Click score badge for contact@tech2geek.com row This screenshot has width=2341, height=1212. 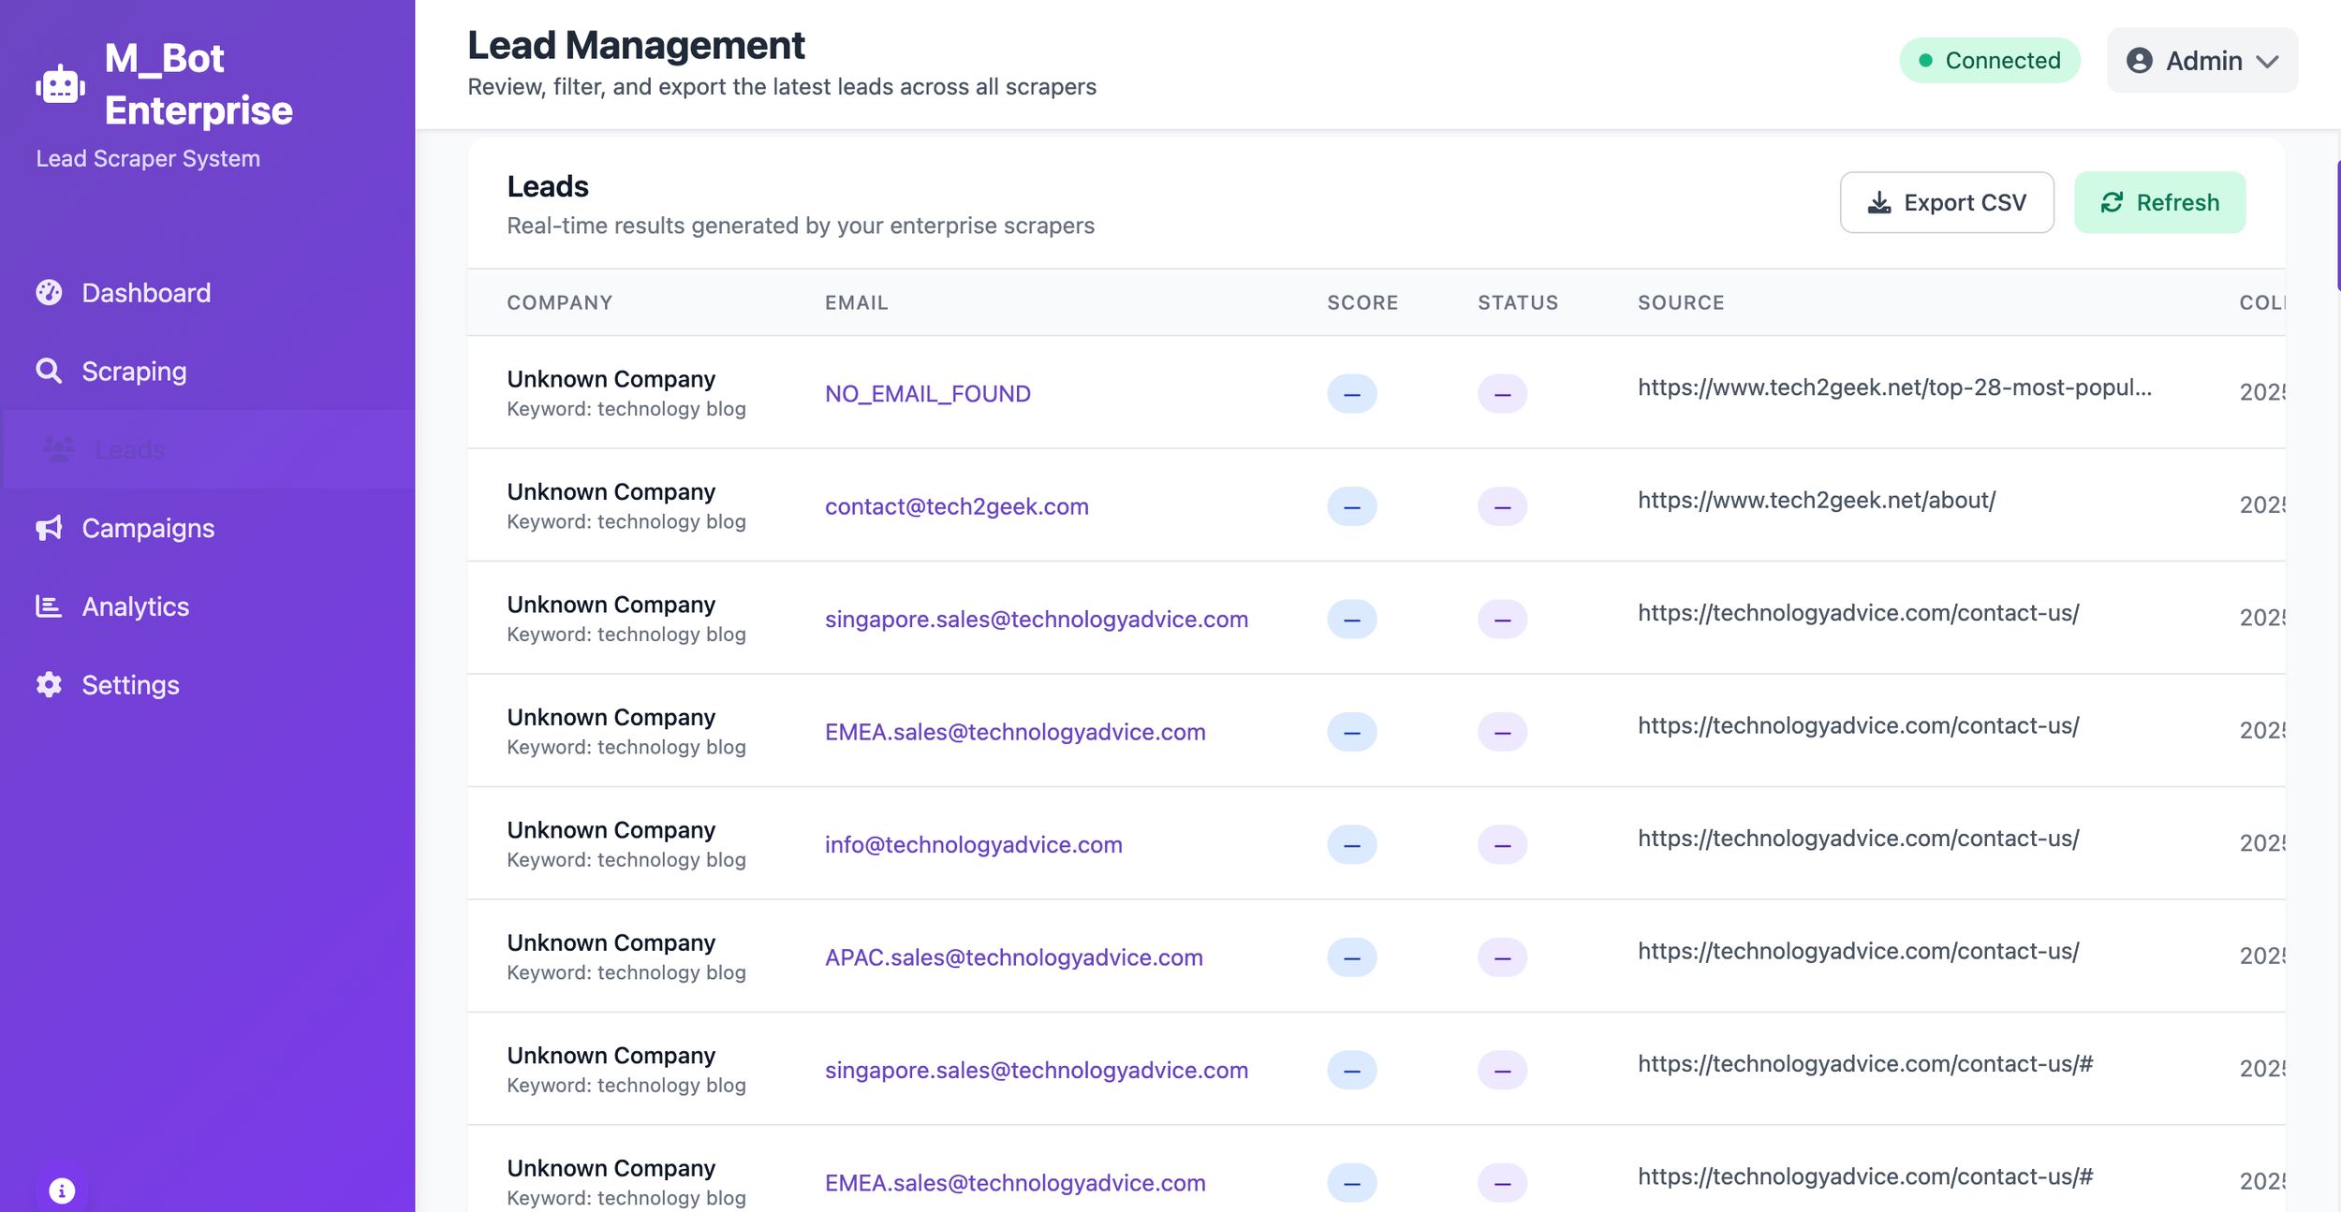[1351, 506]
